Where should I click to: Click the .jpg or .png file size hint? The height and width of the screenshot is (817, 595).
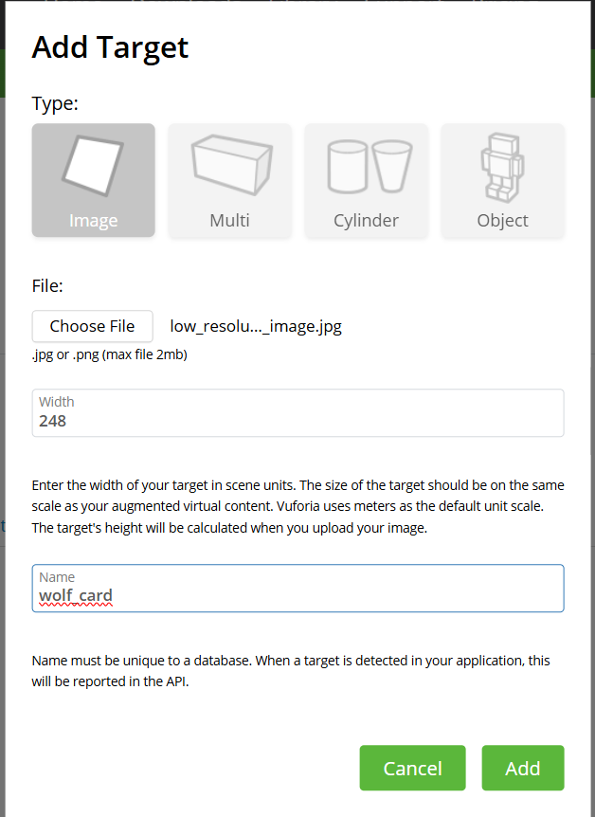click(x=109, y=354)
